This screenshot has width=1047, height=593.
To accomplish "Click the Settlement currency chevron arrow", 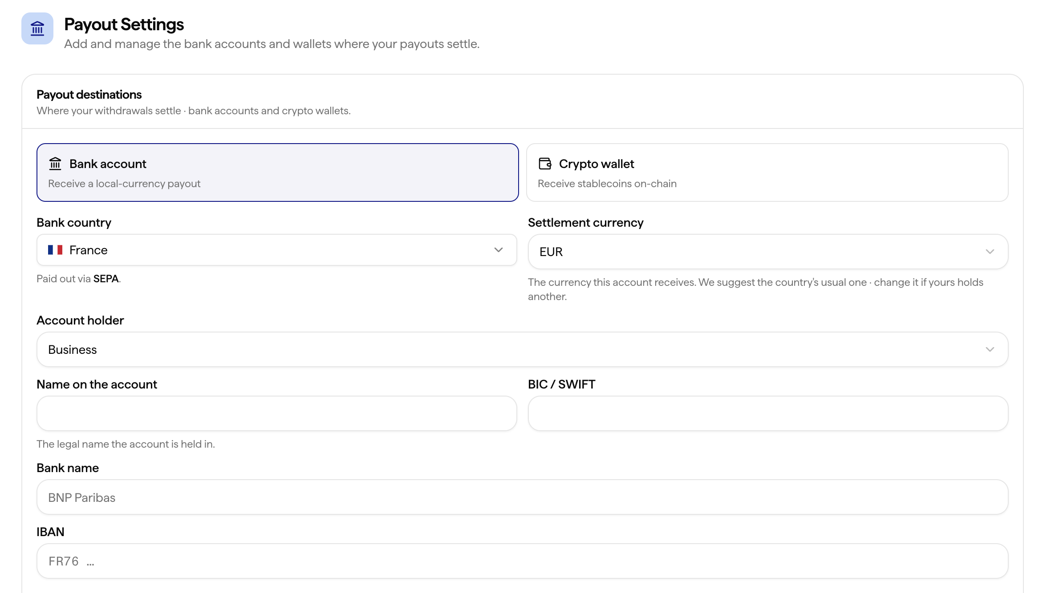I will coord(990,252).
